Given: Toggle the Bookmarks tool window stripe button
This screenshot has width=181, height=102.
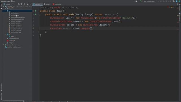Looking at the screenshot, I should click(1, 87).
